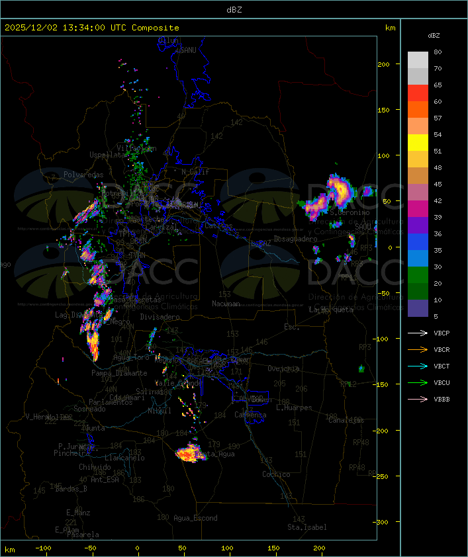The image size is (468, 557).
Task: Click the 65 value on the color scale
Action: 438,85
